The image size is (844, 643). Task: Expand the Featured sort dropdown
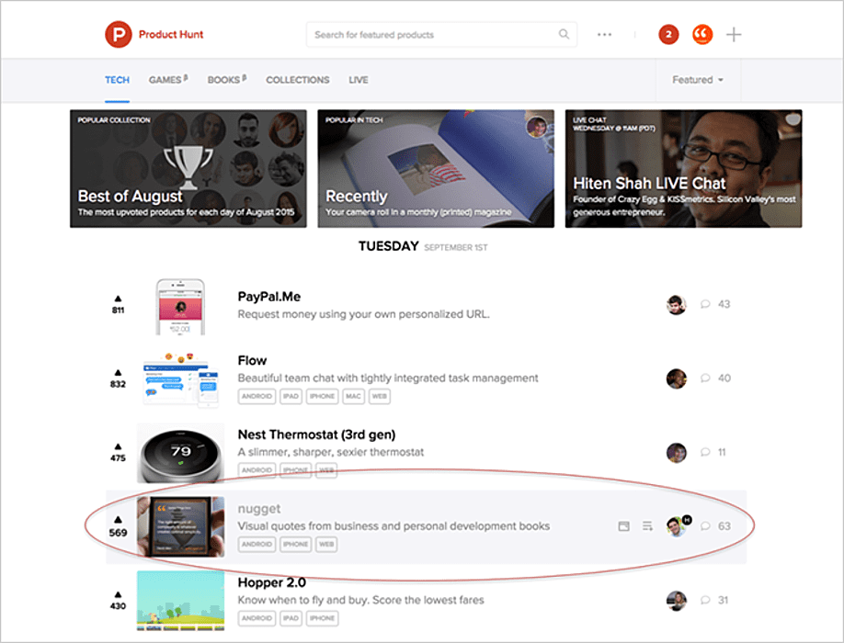point(698,80)
